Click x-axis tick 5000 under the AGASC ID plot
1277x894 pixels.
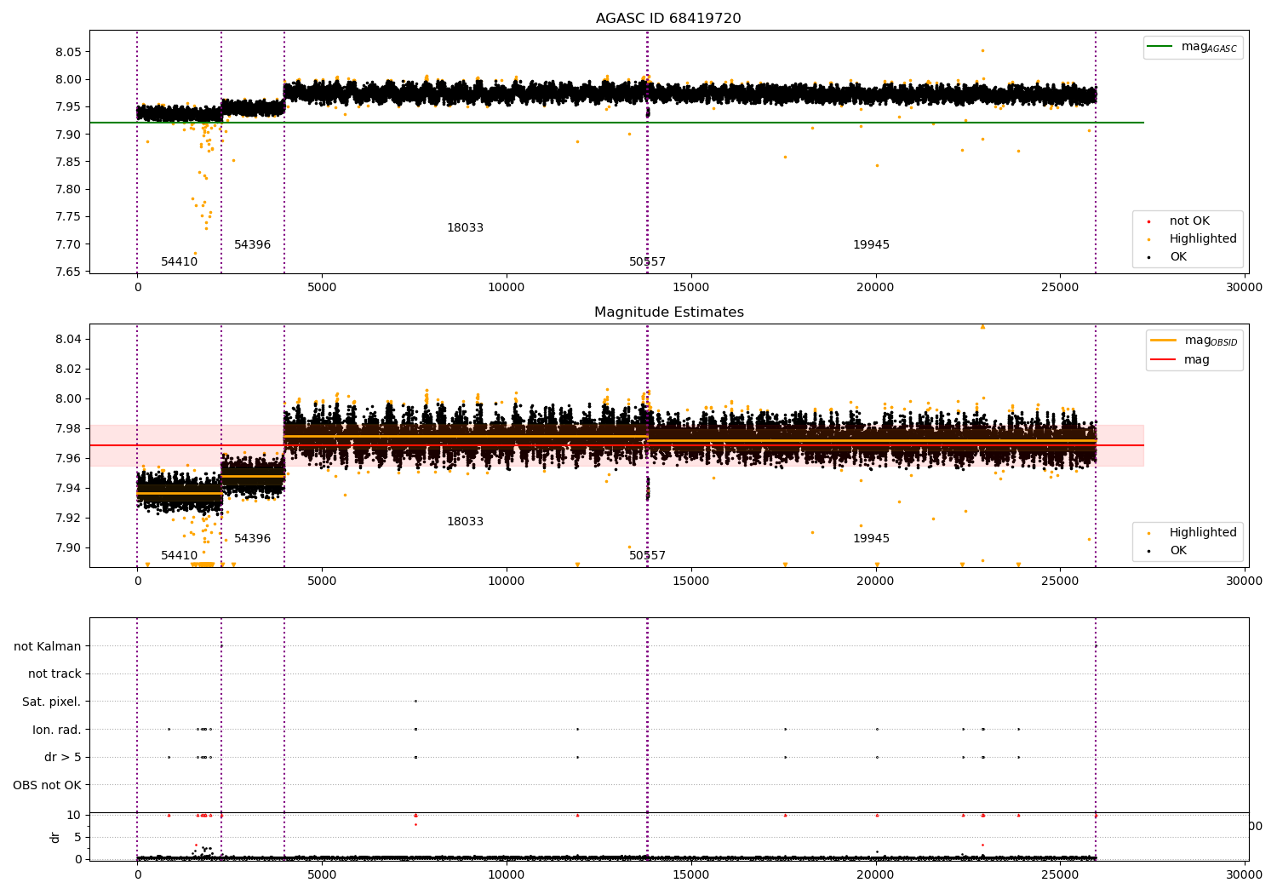pos(322,288)
